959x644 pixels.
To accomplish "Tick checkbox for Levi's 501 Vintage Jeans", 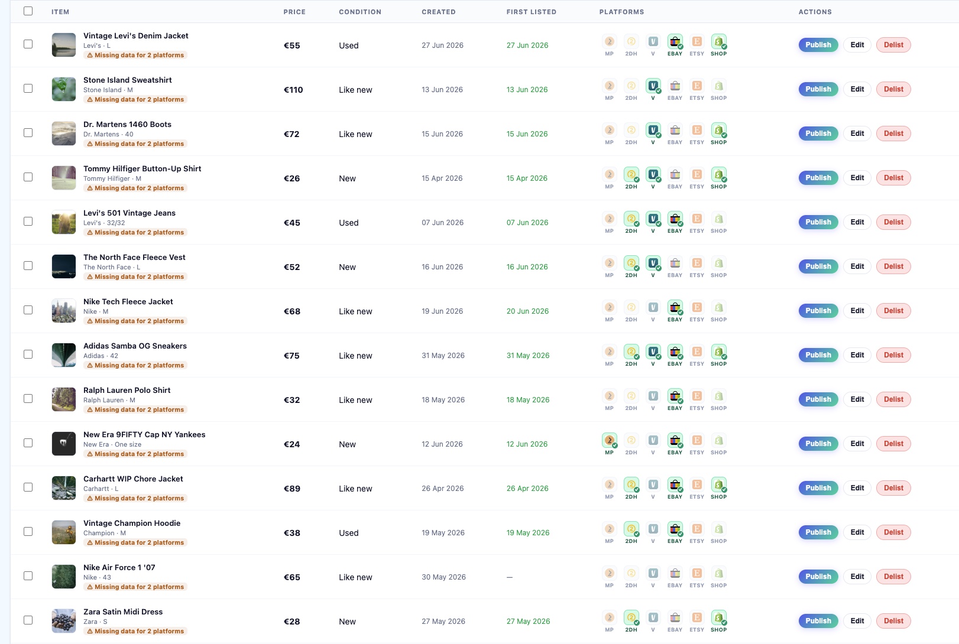I will (28, 221).
